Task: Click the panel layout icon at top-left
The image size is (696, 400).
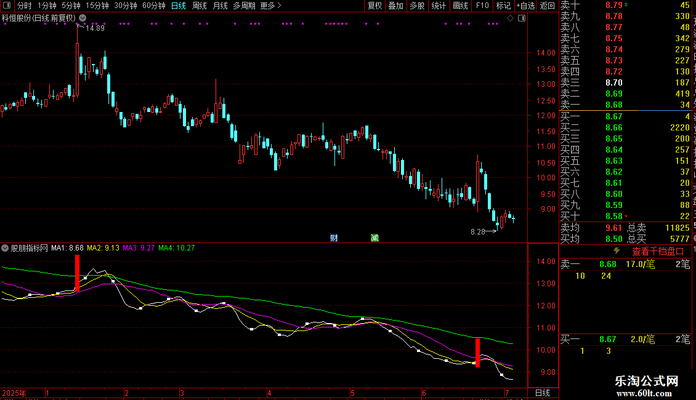Action: [x=7, y=6]
